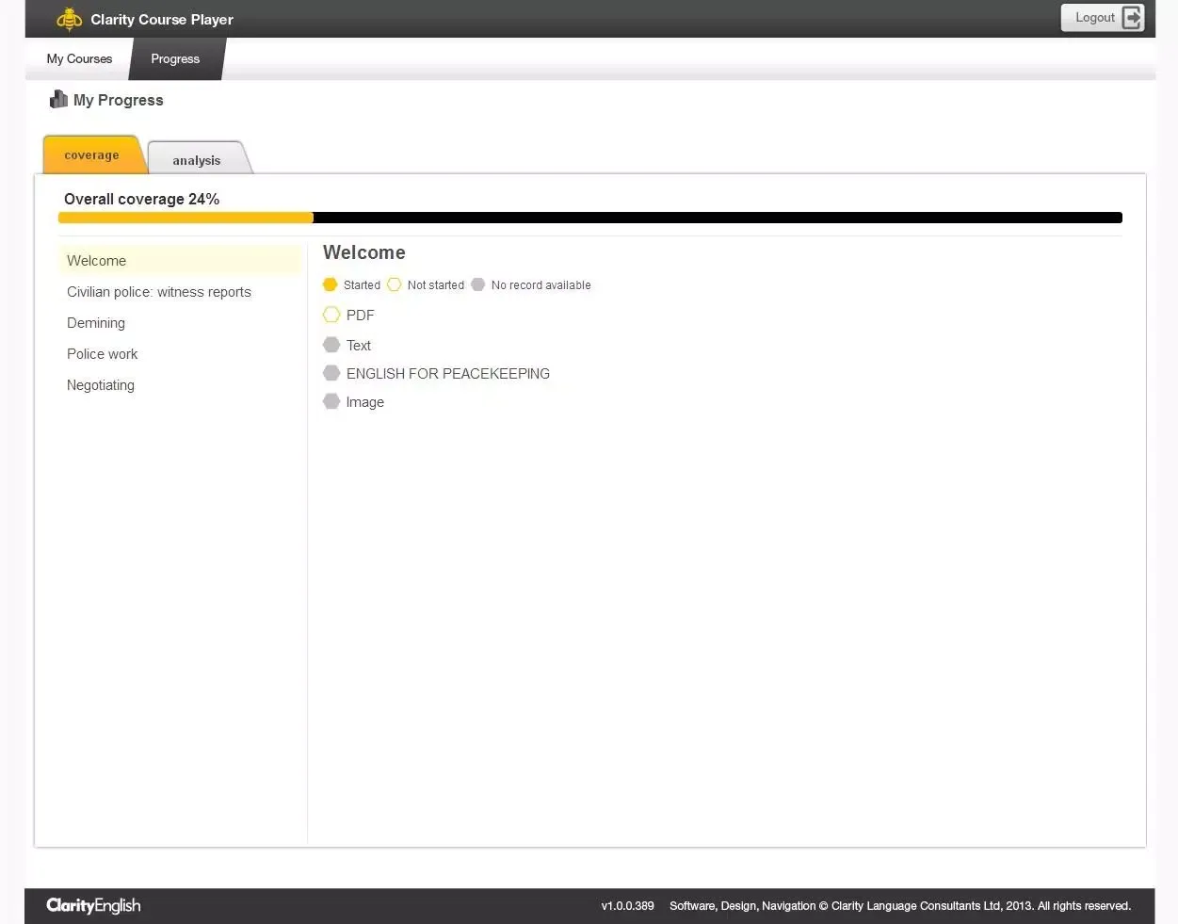
Task: Click the gray hexagon beside Image
Action: pos(331,401)
